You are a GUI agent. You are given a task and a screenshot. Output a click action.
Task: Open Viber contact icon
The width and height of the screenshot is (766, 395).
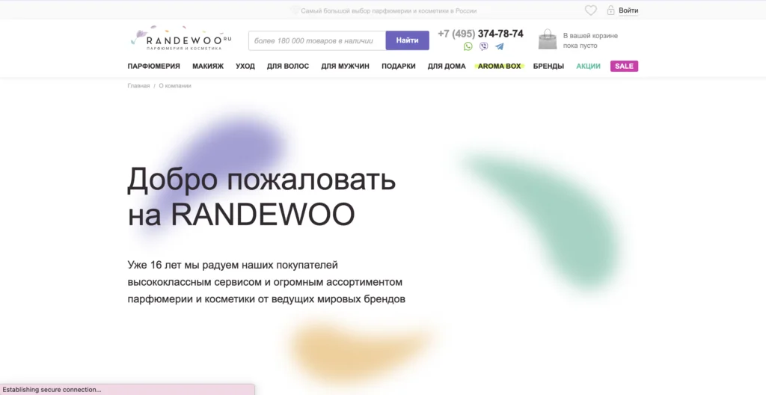coord(484,46)
